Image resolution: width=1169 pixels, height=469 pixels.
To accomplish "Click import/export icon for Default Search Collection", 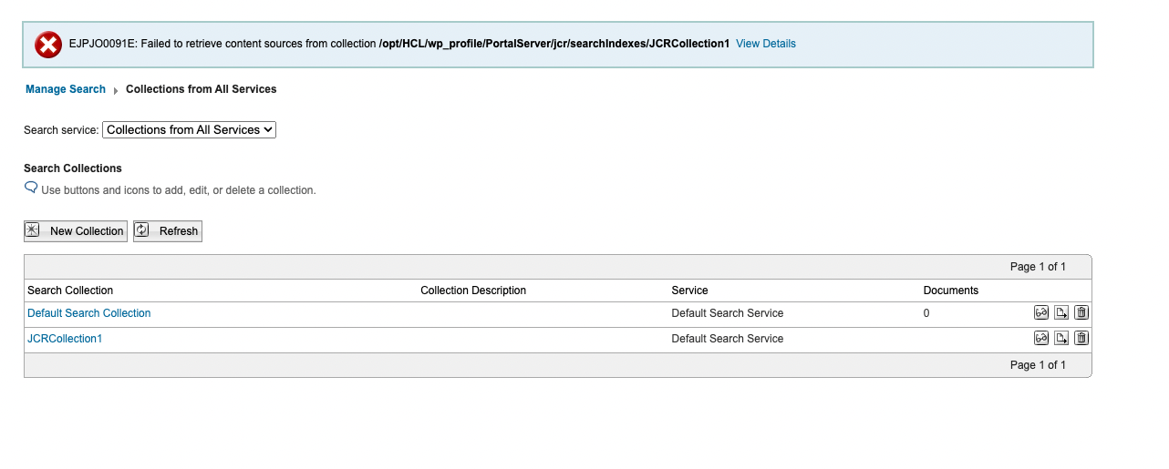I will 1061,313.
